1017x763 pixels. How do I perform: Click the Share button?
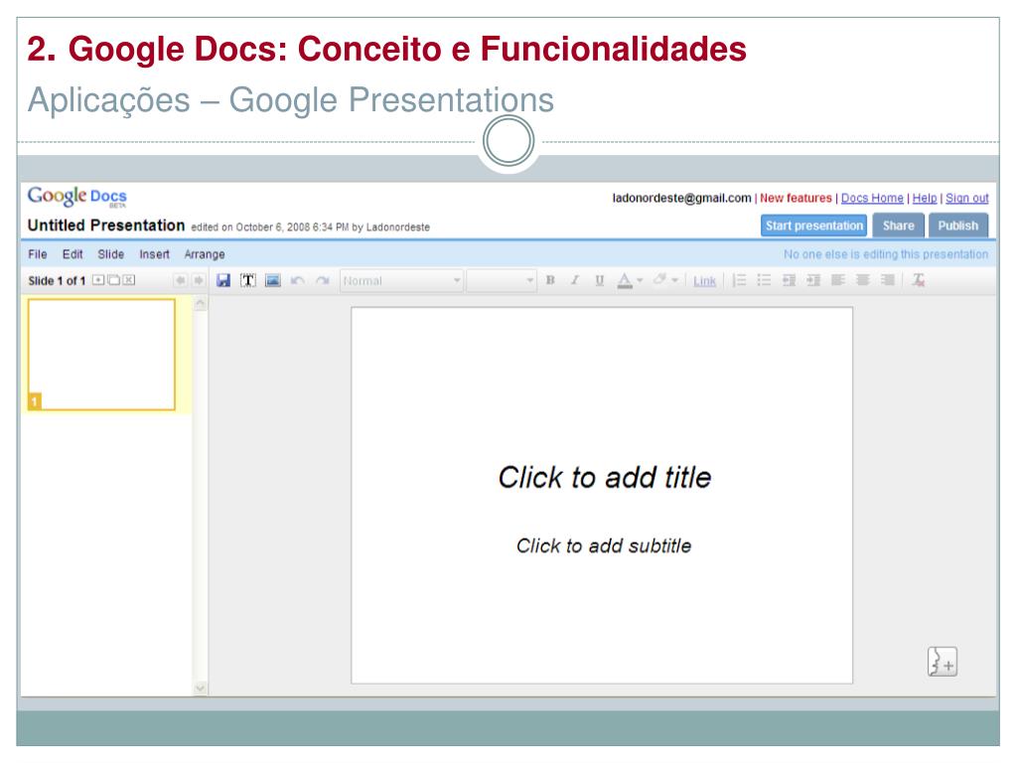pyautogui.click(x=898, y=226)
